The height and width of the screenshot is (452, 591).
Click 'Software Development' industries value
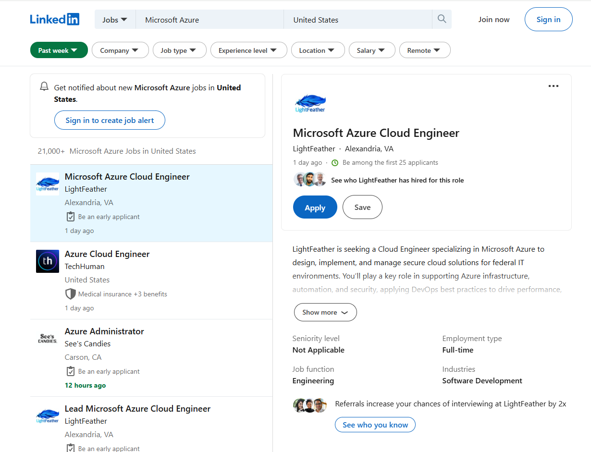click(482, 380)
